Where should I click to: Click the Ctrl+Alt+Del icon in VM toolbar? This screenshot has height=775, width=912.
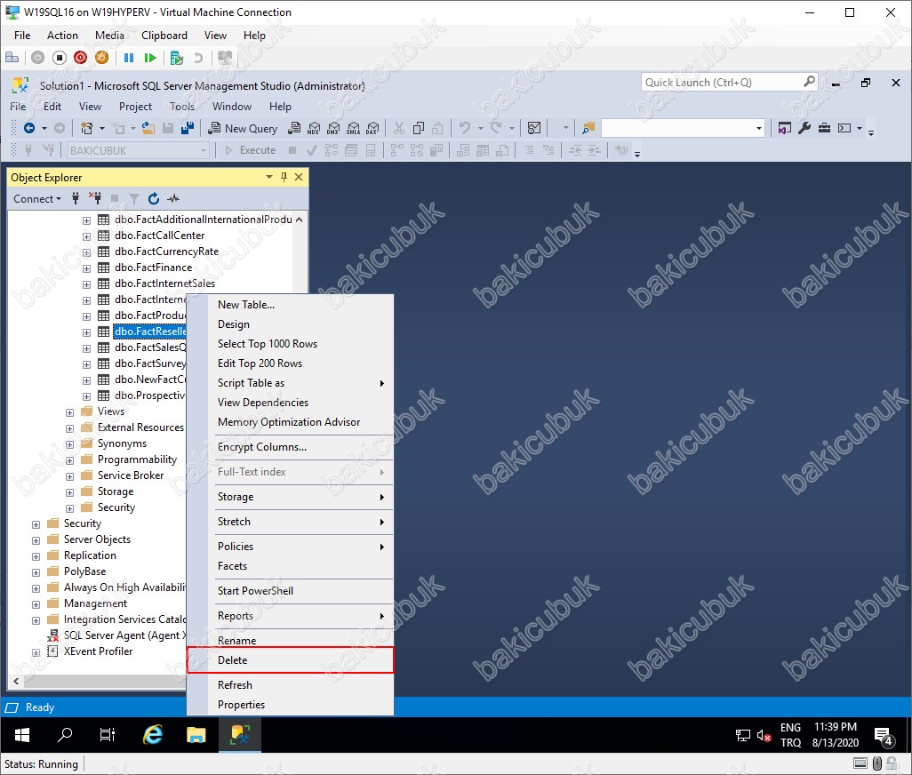pos(12,58)
